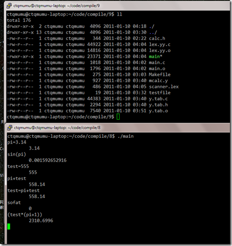Click the Makefile entry in listing
This screenshot has width=232, height=246.
(x=160, y=74)
